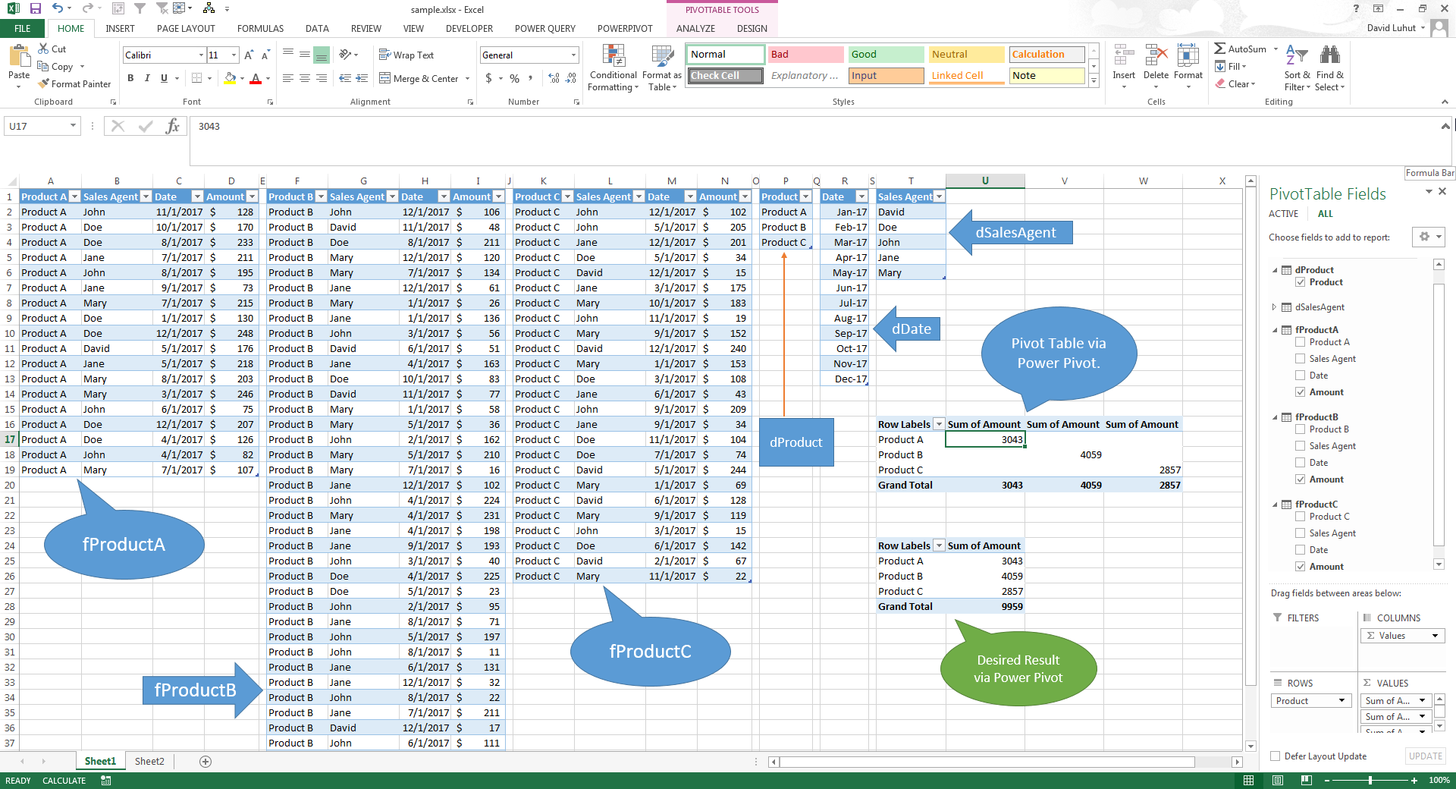Uncheck Product under dProduct table

point(1301,282)
